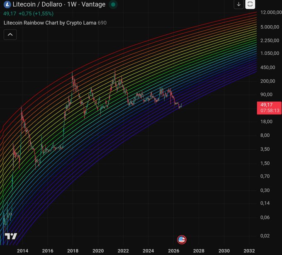This screenshot has width=282, height=255.
Task: Click the +0,75 (+1,55%) change text
Action: point(36,14)
